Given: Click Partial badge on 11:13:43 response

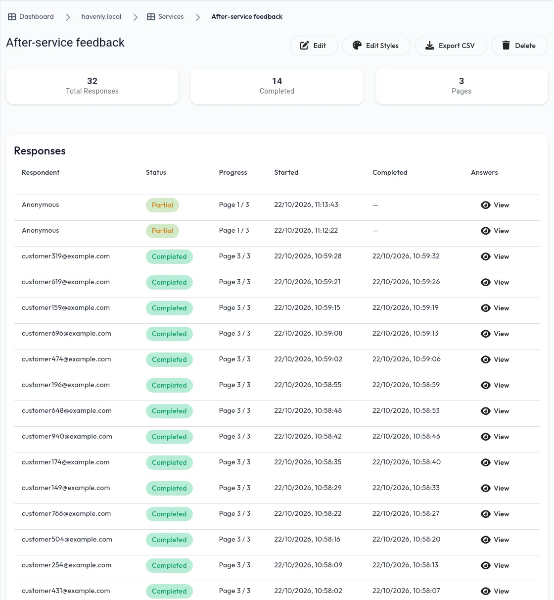Looking at the screenshot, I should click(x=162, y=205).
